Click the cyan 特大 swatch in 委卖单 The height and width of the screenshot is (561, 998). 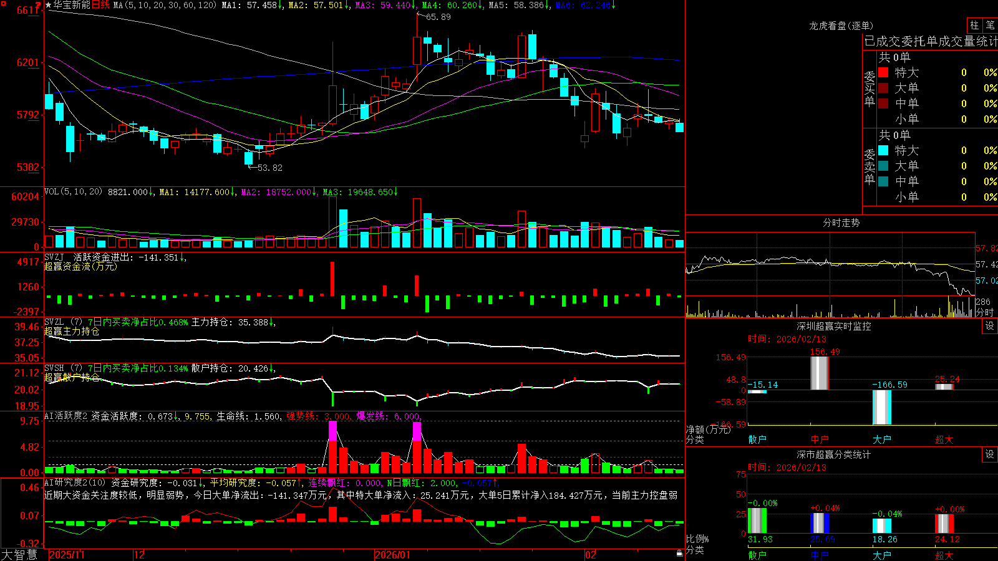pyautogui.click(x=883, y=150)
